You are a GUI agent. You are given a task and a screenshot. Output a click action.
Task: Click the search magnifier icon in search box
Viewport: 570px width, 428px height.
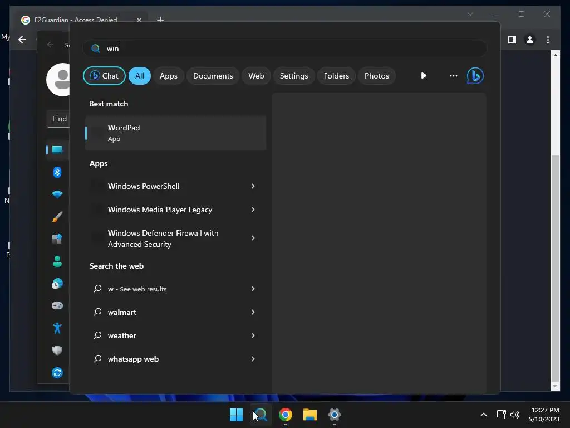(96, 48)
